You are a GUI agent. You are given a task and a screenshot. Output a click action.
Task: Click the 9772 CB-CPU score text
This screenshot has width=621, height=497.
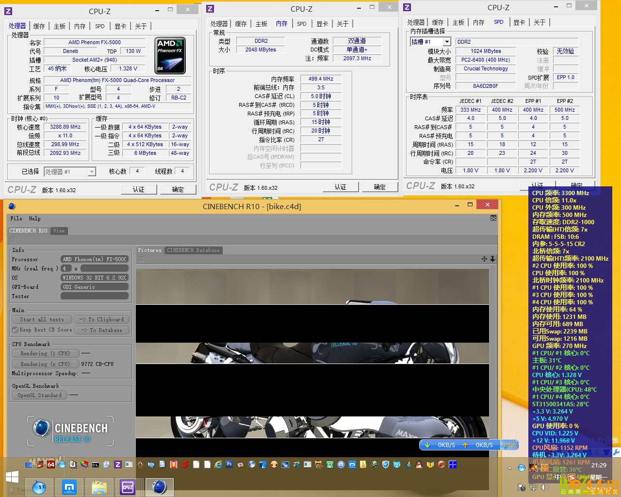pyautogui.click(x=98, y=364)
